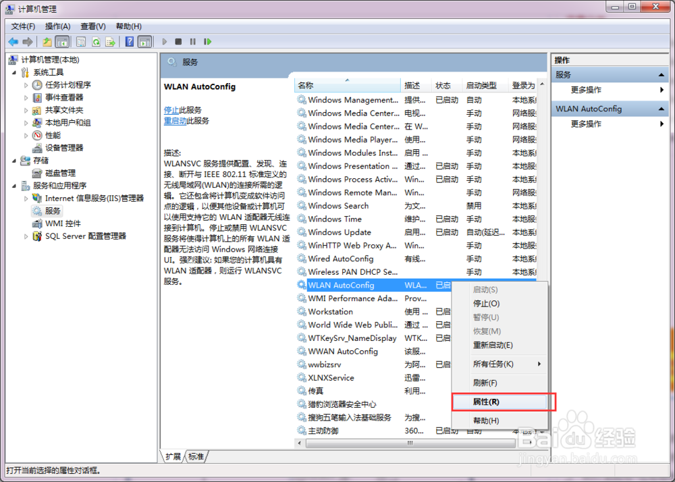
Task: Collapse the WLAN AutoConfig actions section
Action: pos(661,109)
